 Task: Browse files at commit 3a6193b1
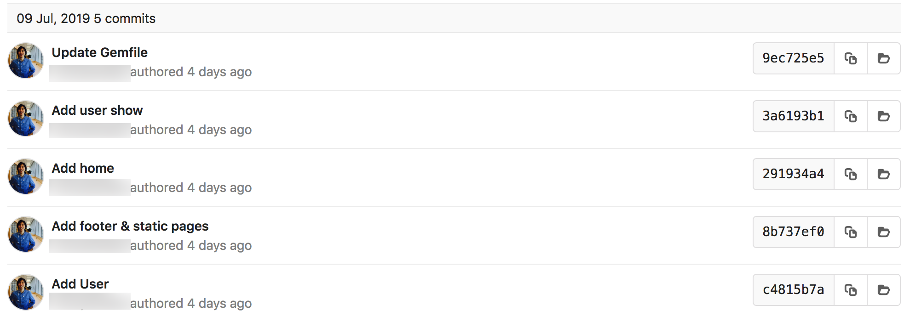[x=883, y=116]
